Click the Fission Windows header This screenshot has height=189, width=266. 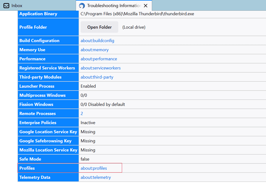coord(48,105)
